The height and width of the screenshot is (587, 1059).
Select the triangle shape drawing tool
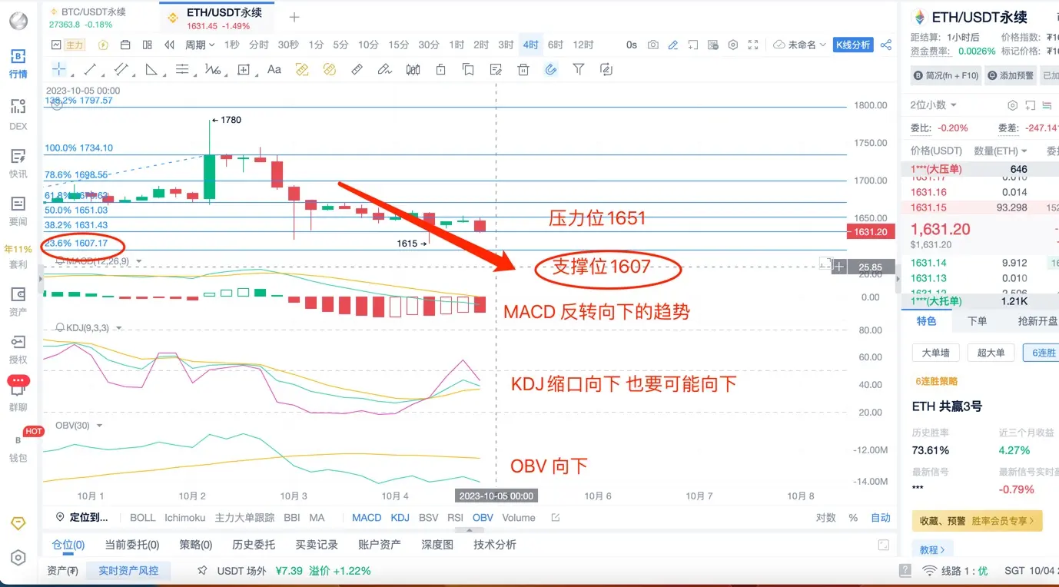[x=151, y=69]
